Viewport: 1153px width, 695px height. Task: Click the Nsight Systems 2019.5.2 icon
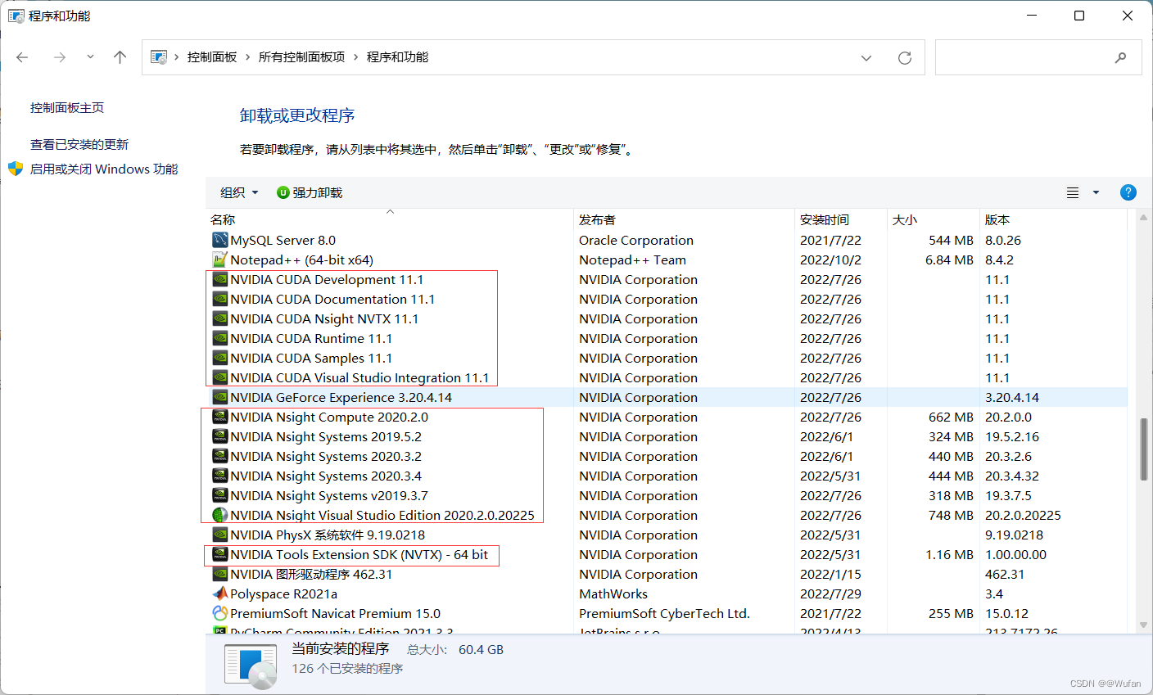coord(219,436)
